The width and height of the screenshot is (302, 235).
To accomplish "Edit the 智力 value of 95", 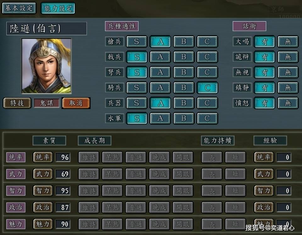I will click(x=63, y=191).
